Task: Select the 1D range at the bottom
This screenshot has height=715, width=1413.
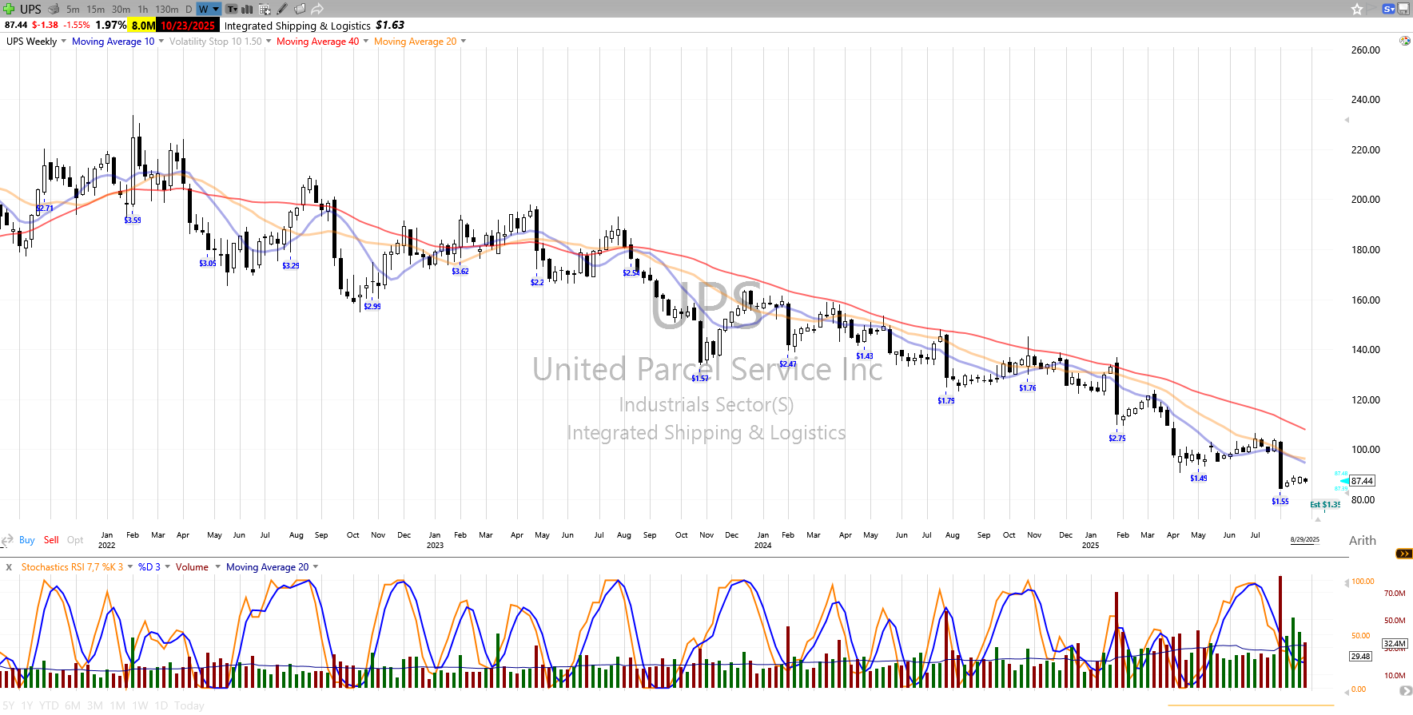Action: 161,705
